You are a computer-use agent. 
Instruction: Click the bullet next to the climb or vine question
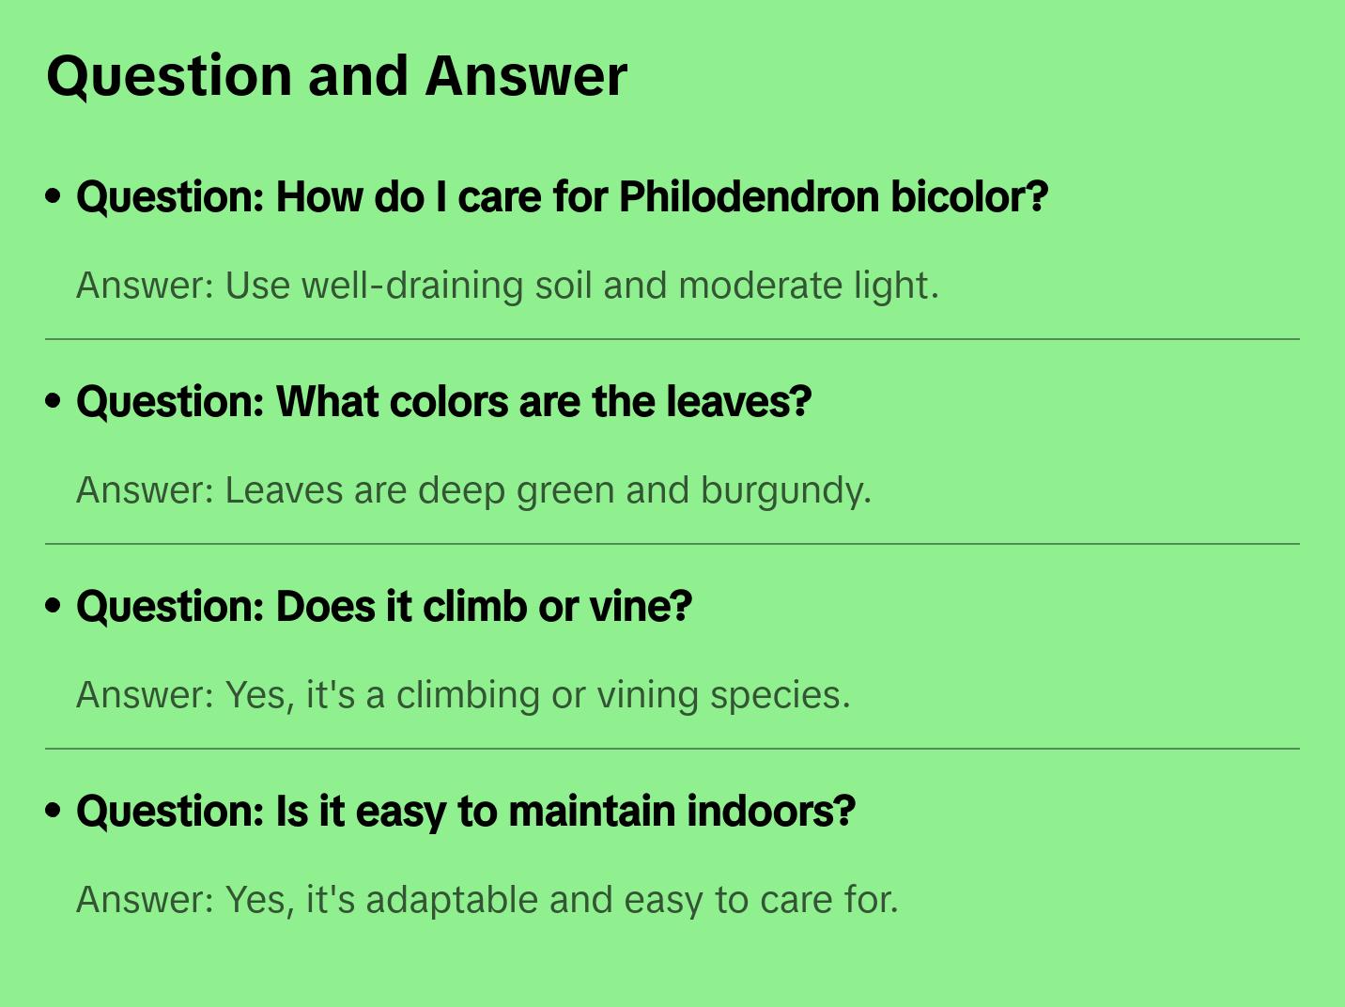coord(54,606)
